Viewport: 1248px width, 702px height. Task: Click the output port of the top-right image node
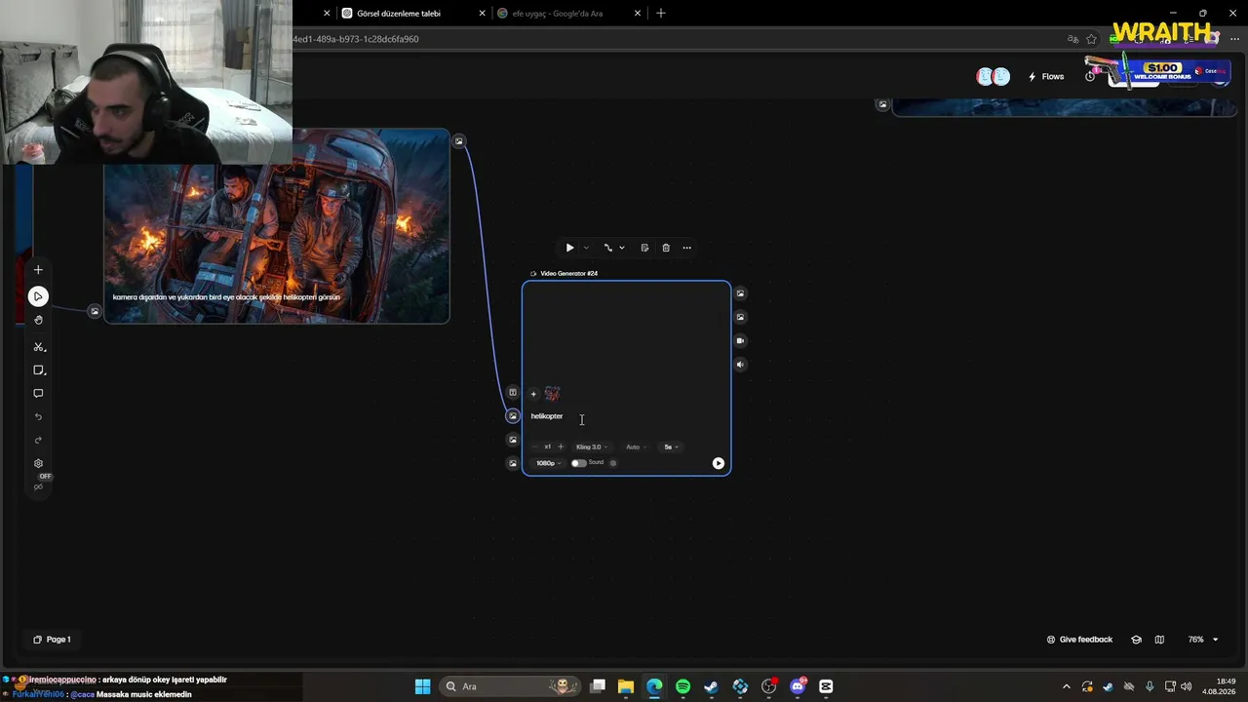click(882, 104)
